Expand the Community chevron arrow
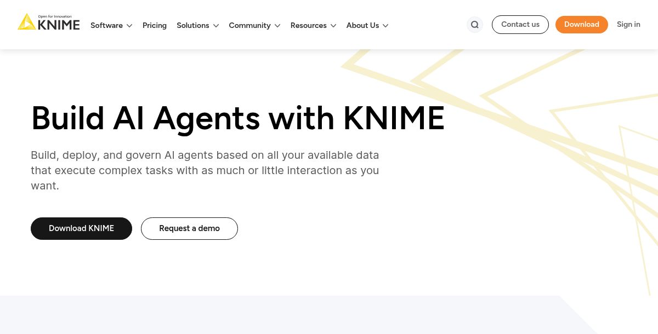 point(277,26)
